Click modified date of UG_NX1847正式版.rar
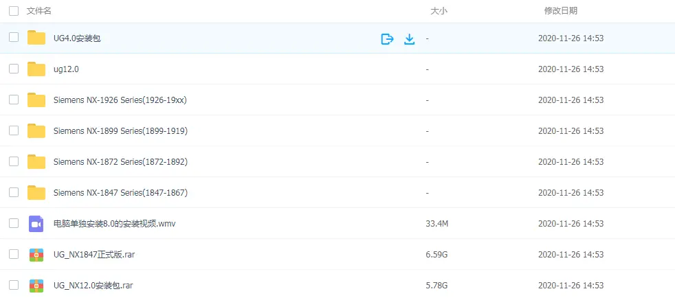The image size is (675, 298). [x=571, y=255]
